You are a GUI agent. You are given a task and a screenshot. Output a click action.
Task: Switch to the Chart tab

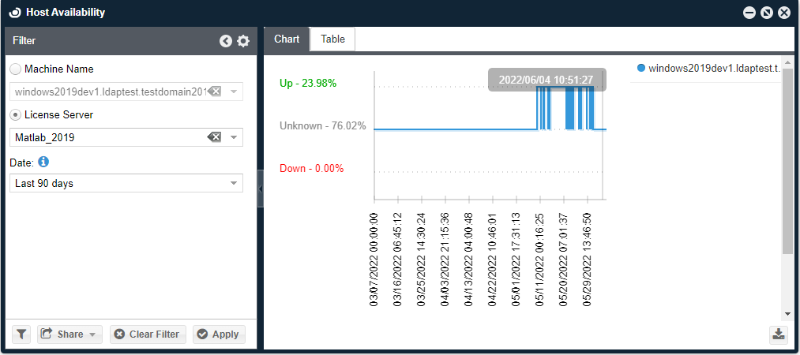[x=287, y=39]
